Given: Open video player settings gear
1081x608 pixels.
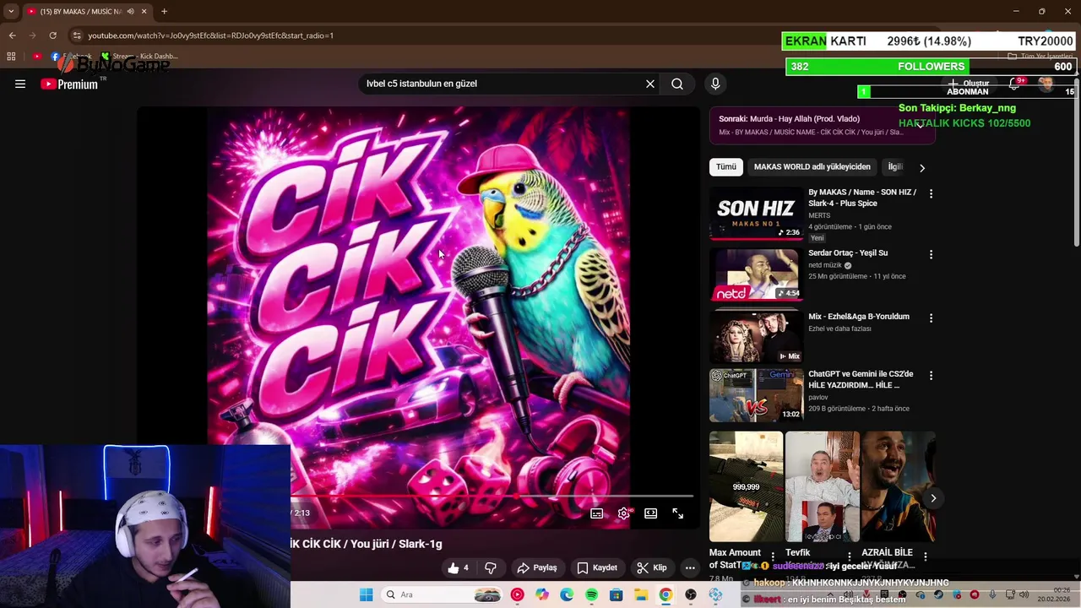Looking at the screenshot, I should 623,513.
